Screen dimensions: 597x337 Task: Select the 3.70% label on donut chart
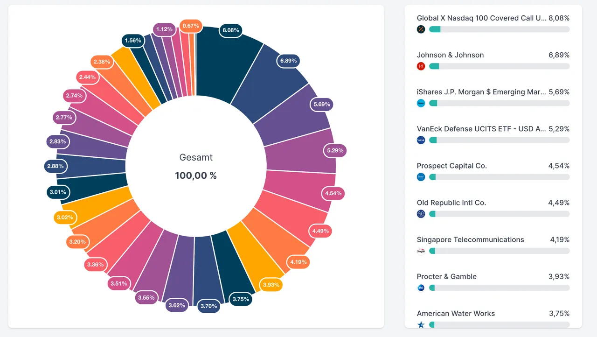tap(208, 306)
